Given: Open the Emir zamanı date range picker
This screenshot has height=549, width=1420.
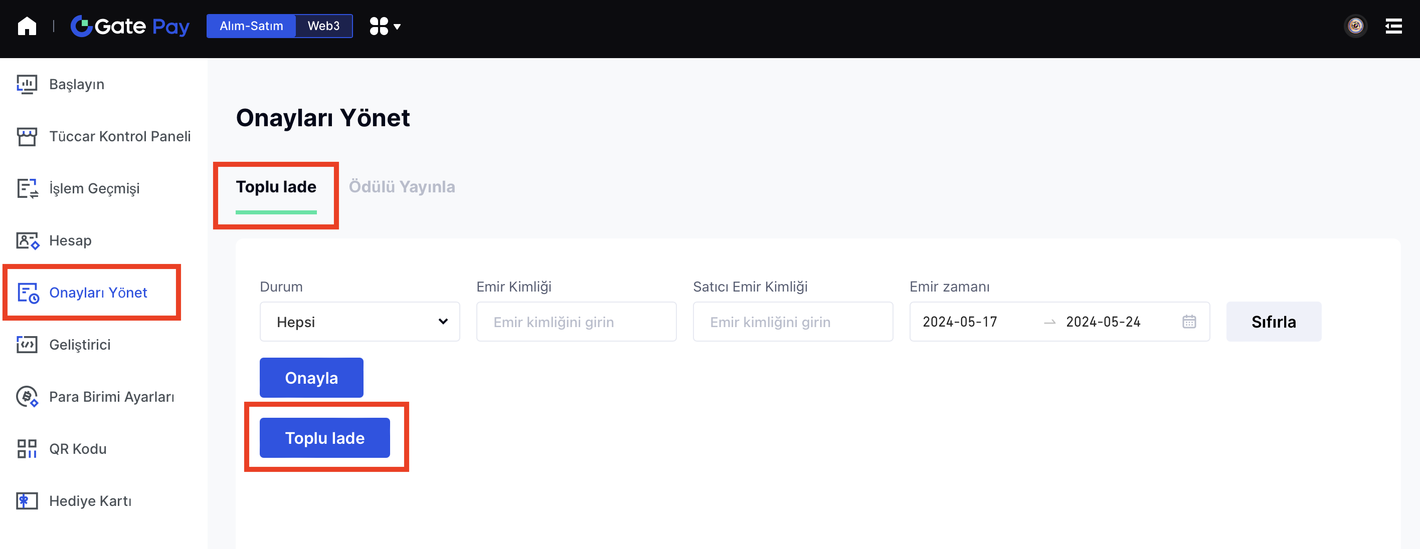Looking at the screenshot, I should pos(1059,322).
